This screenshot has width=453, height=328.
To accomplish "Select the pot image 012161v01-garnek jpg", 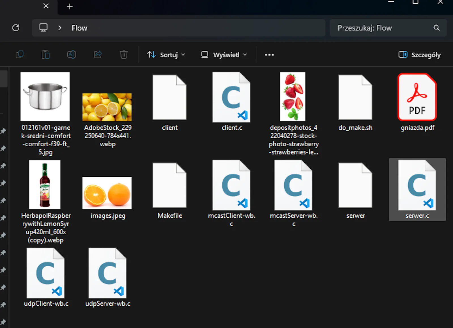I will point(45,97).
